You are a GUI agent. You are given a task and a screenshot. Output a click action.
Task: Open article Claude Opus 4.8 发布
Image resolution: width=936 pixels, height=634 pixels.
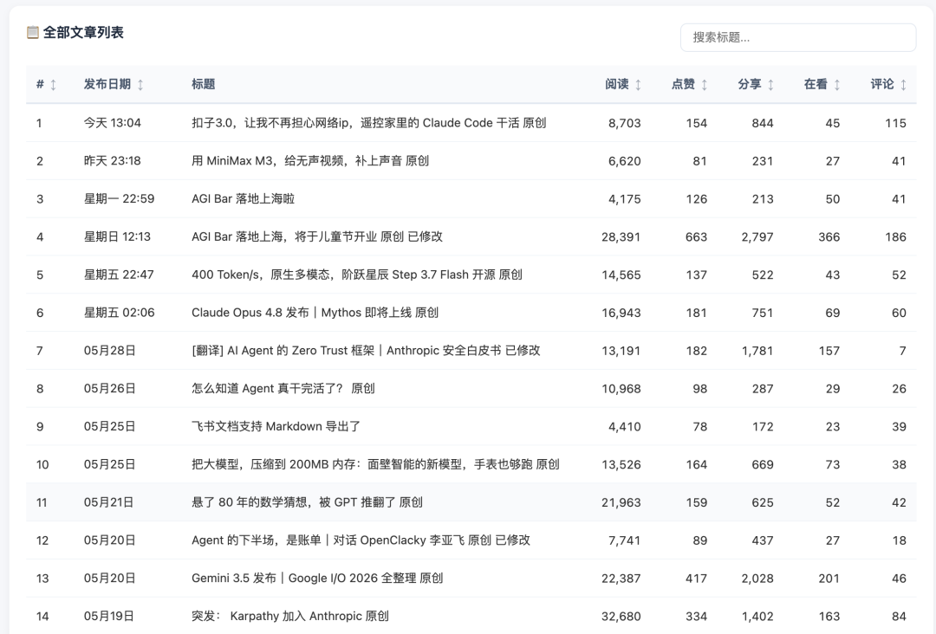pyautogui.click(x=315, y=313)
